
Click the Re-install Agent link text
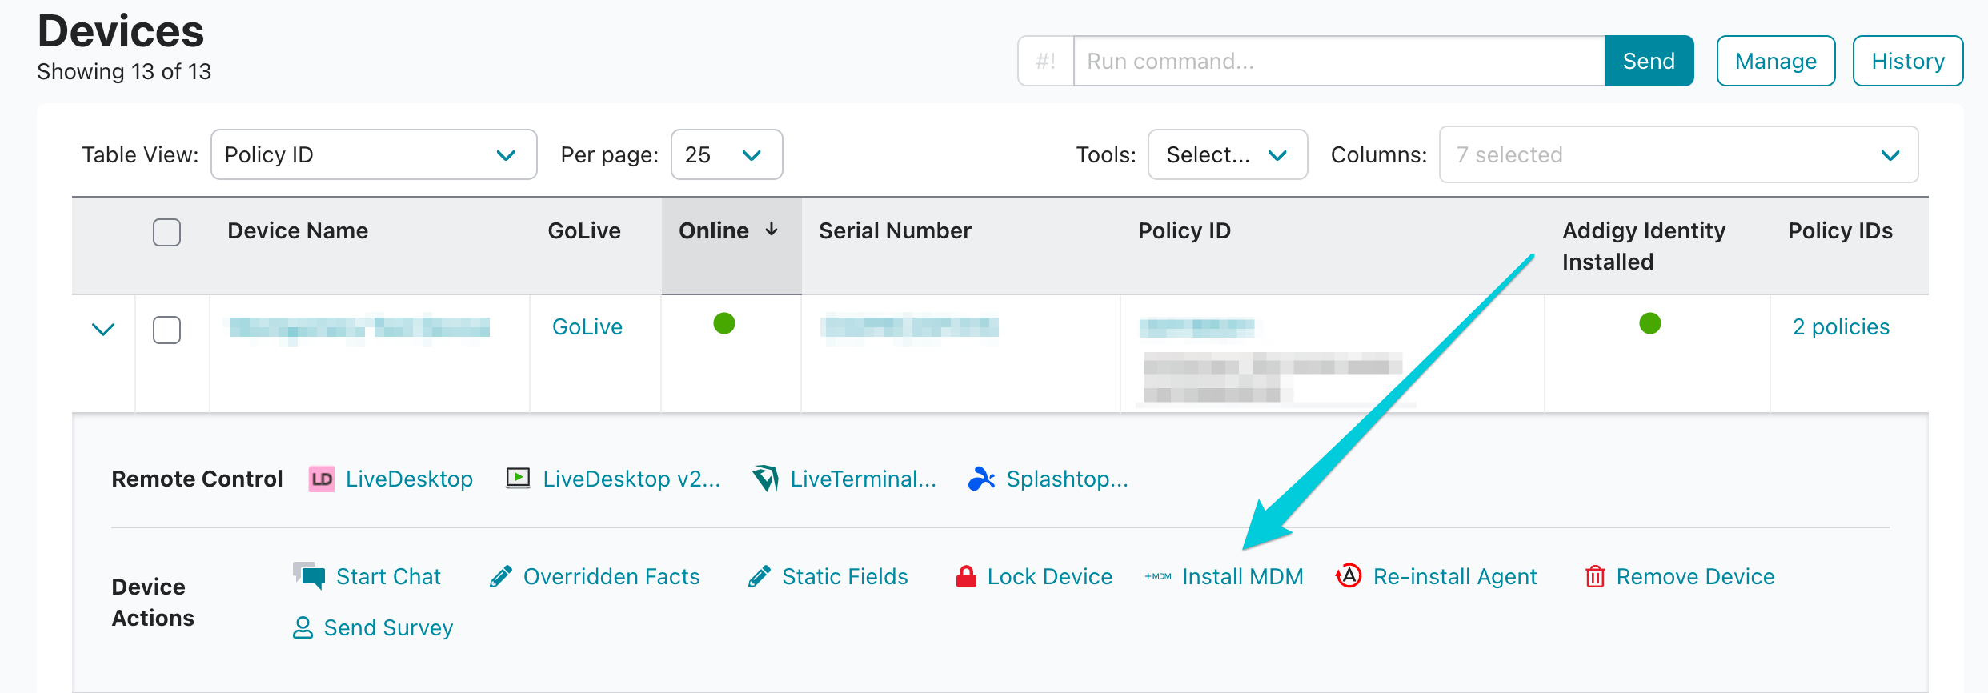1455,576
